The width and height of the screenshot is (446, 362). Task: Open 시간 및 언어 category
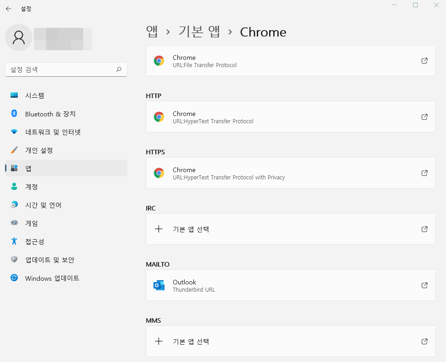tap(66, 205)
